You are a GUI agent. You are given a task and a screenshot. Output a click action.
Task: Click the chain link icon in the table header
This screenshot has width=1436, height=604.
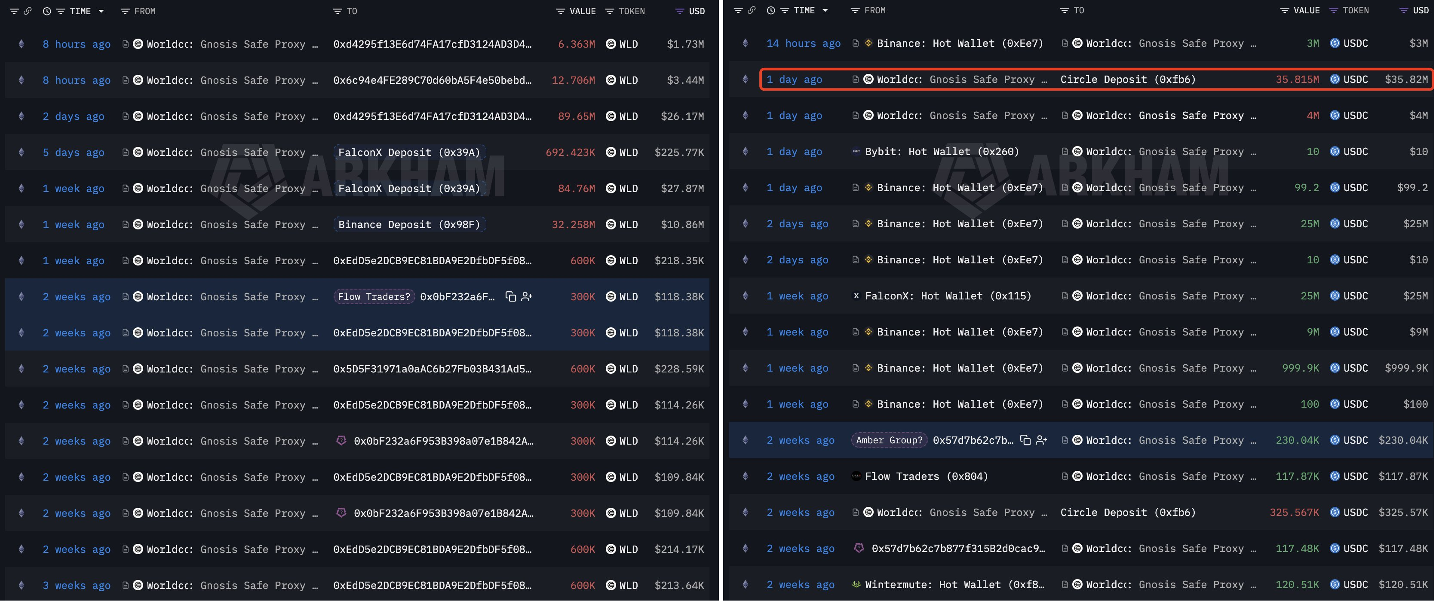tap(28, 11)
